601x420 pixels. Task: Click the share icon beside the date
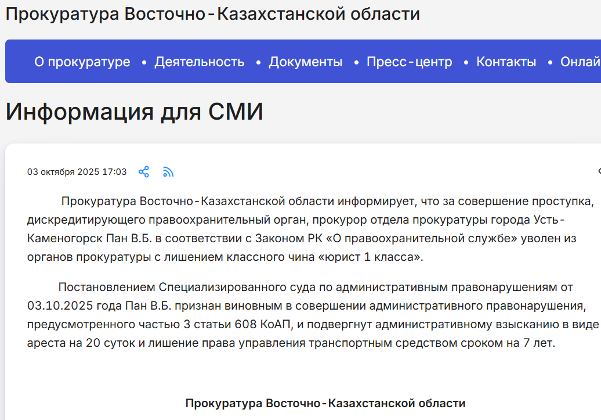coord(144,172)
